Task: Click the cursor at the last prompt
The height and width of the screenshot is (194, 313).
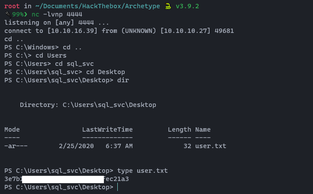Action: pyautogui.click(x=117, y=187)
